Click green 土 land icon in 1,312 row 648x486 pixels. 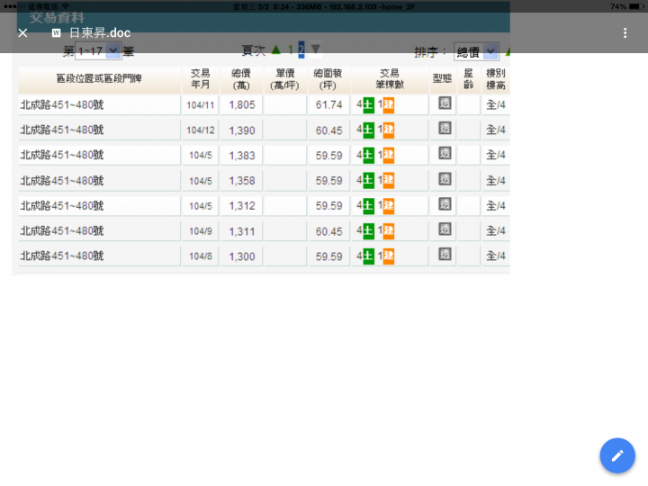pos(368,206)
